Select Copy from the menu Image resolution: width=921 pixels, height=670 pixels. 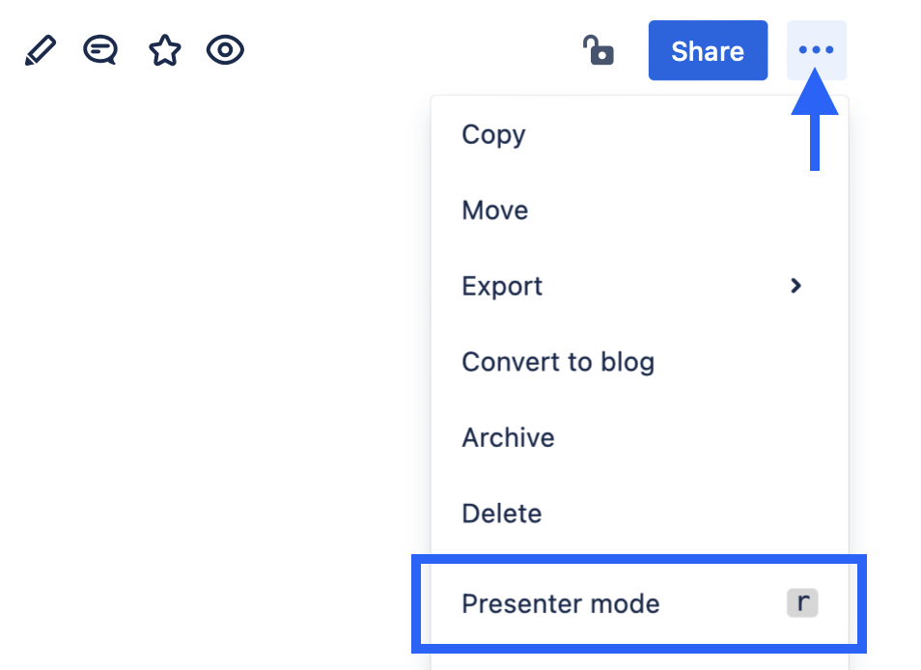[x=493, y=134]
